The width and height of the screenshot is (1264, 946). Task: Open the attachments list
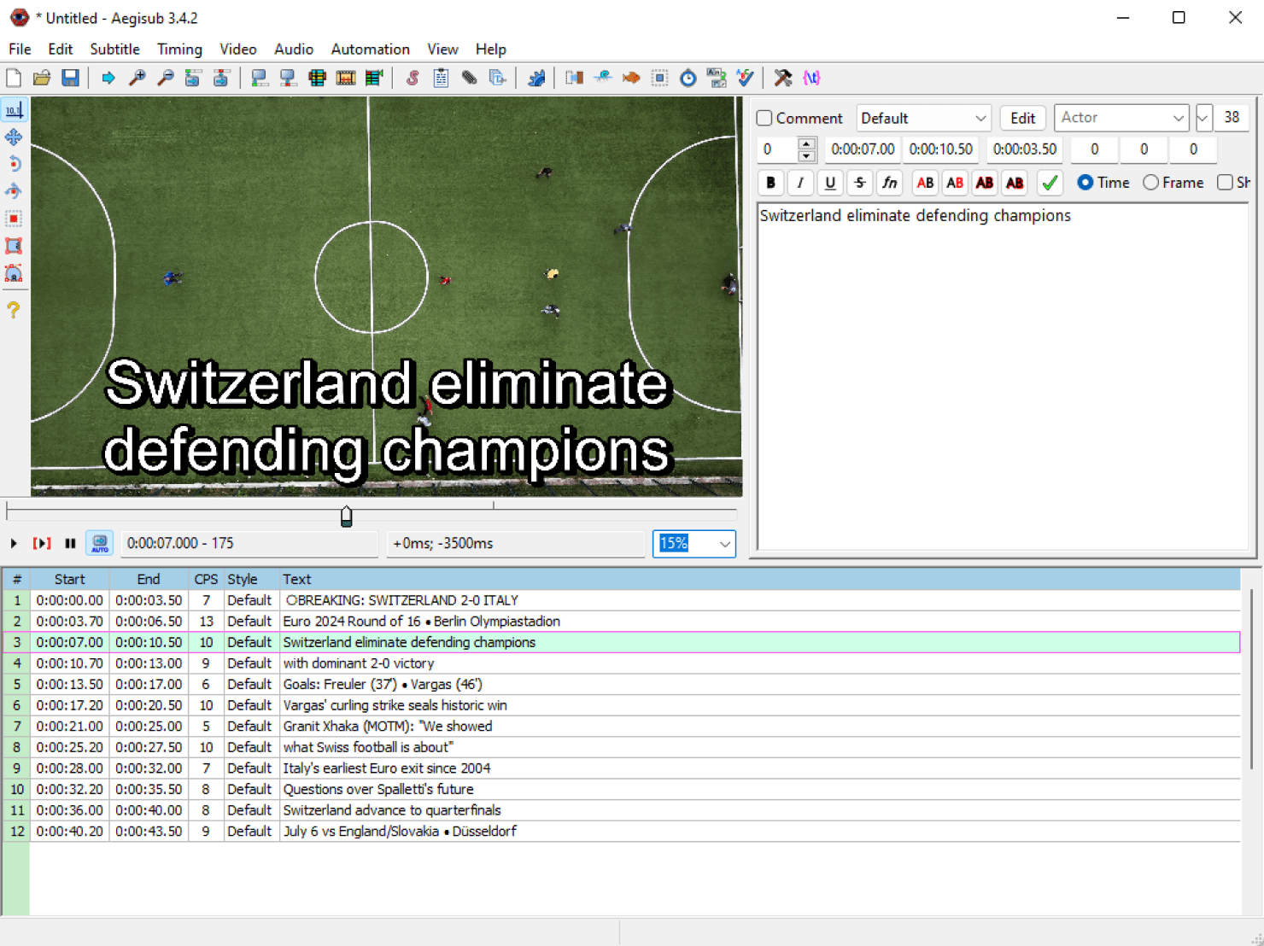point(469,78)
